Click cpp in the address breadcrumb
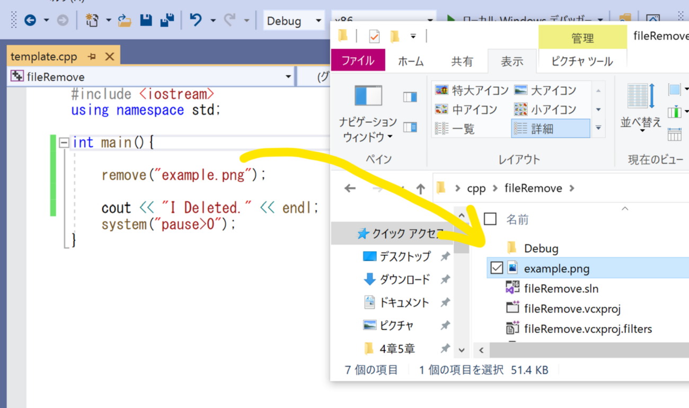This screenshot has height=408, width=689. tap(476, 189)
